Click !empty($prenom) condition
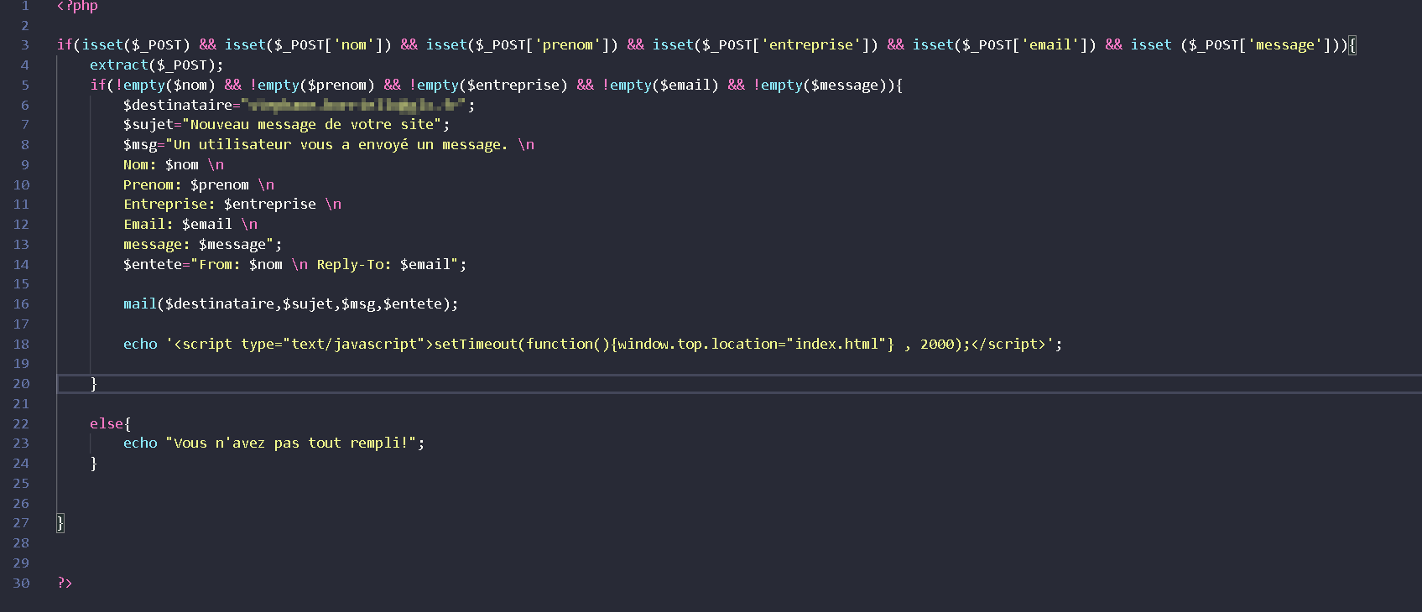This screenshot has height=612, width=1422. [312, 86]
